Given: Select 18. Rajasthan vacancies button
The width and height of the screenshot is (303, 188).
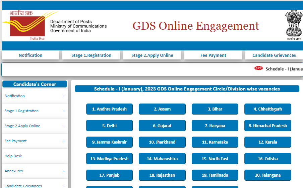Looking at the screenshot, I should [x=162, y=175].
